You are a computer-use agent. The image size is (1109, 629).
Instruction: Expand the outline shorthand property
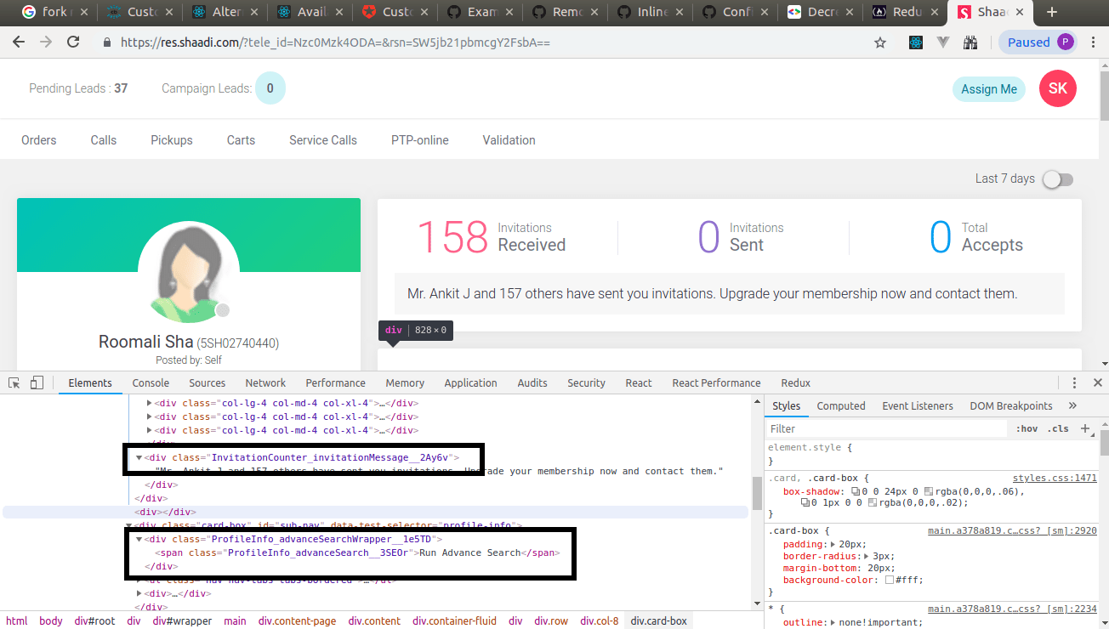coord(833,622)
